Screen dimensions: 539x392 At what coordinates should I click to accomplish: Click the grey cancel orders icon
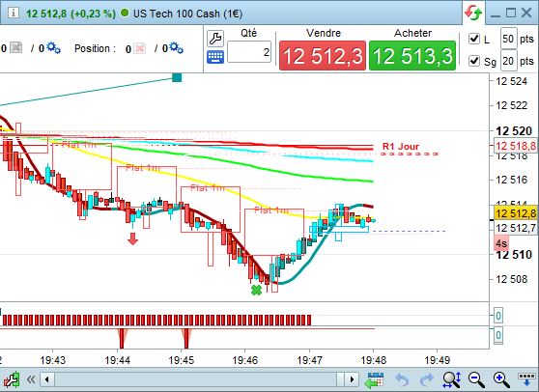click(x=16, y=47)
